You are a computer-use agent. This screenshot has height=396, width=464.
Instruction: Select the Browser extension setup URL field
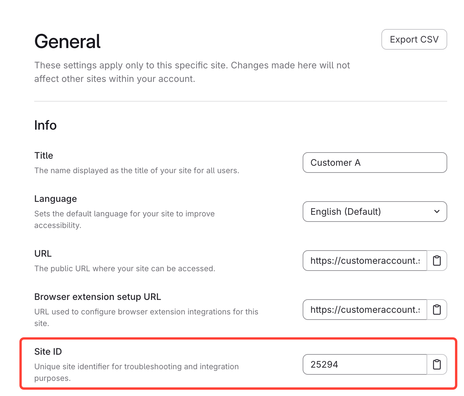[365, 310]
